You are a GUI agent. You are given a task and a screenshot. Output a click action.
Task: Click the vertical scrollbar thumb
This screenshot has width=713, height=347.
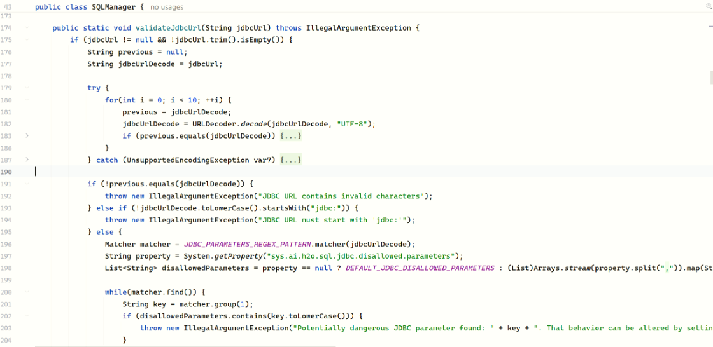pos(710,78)
